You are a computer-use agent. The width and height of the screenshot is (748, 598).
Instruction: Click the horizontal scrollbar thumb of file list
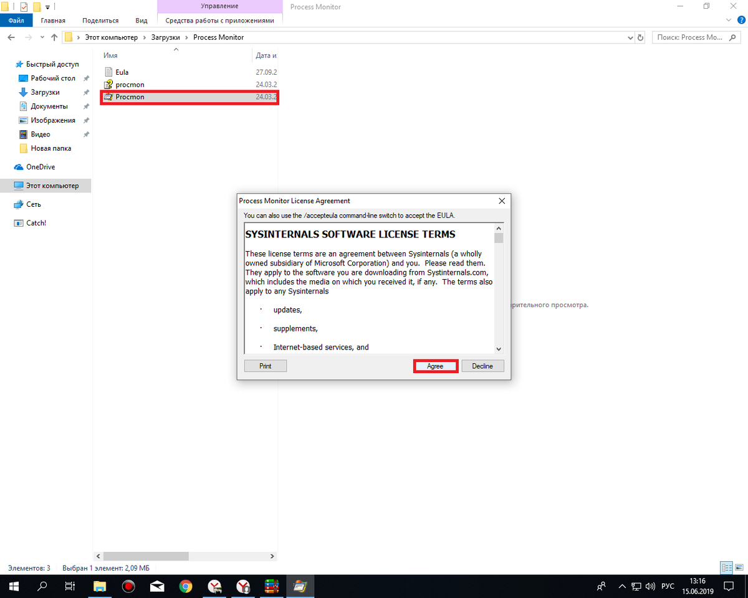(145, 556)
